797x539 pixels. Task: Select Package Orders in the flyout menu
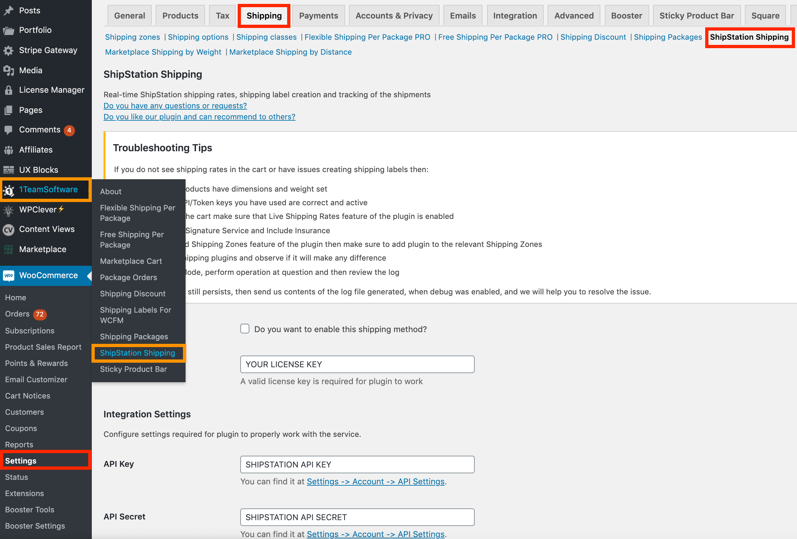click(128, 277)
